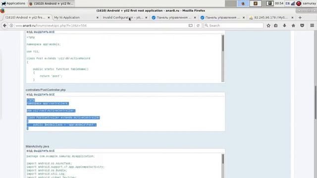317x178 pixels.
Task: Switch to the Invalid Configuration tab
Action: click(125, 18)
